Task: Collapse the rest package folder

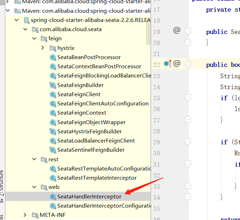Action: pos(34,159)
